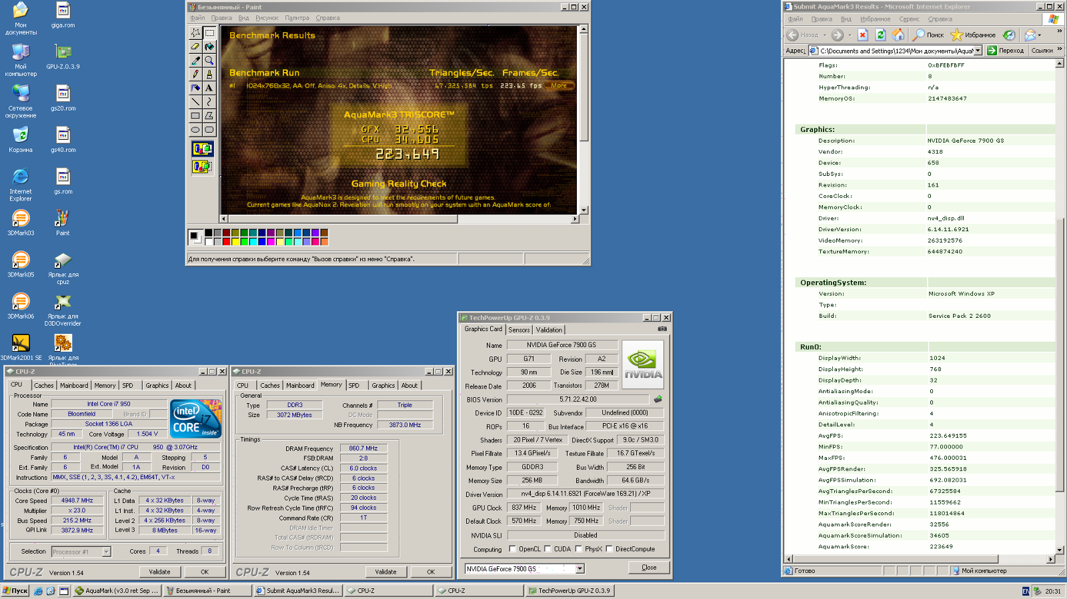Click the BIOS save chip icon in GPU-Z
Screen dimensions: 1067x599
coord(658,399)
